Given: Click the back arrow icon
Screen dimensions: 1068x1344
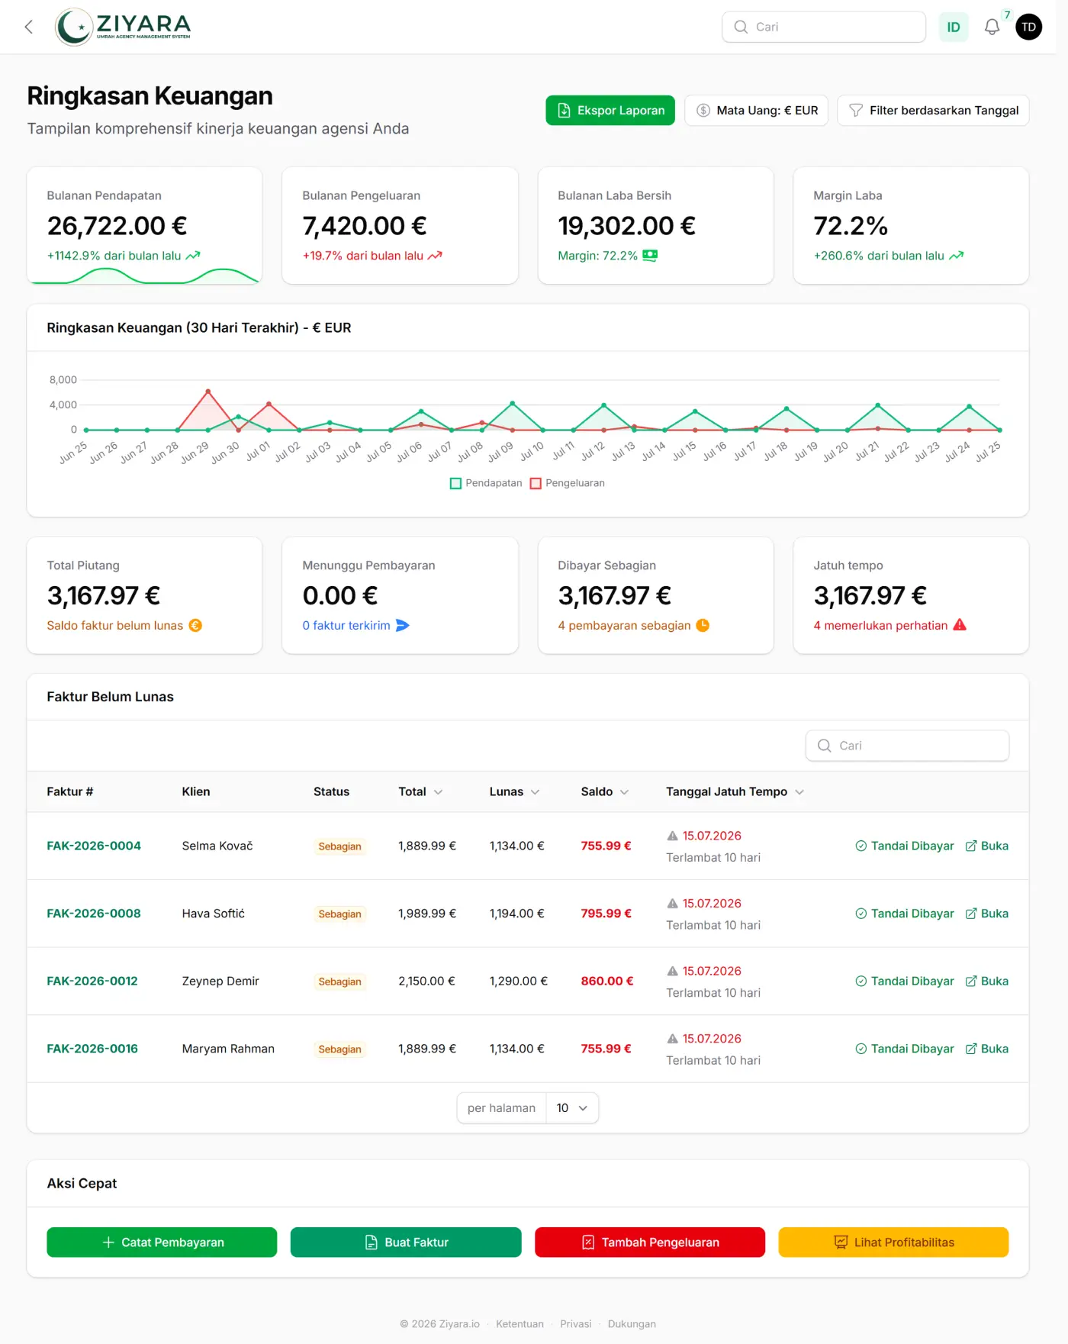Looking at the screenshot, I should coord(29,27).
